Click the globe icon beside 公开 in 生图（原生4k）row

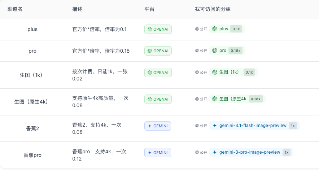[197, 99]
